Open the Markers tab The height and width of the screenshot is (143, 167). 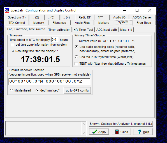point(104,23)
